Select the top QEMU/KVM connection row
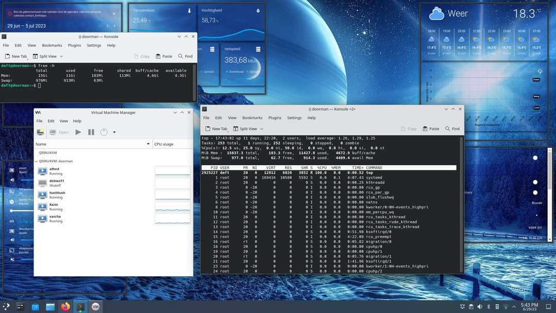Screen dimensions: 556x313 pos(113,153)
